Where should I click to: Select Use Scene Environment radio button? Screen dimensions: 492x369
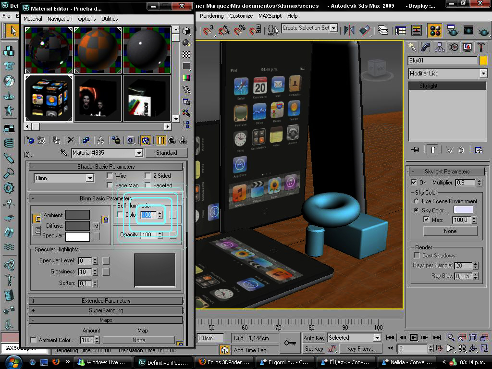(x=417, y=201)
